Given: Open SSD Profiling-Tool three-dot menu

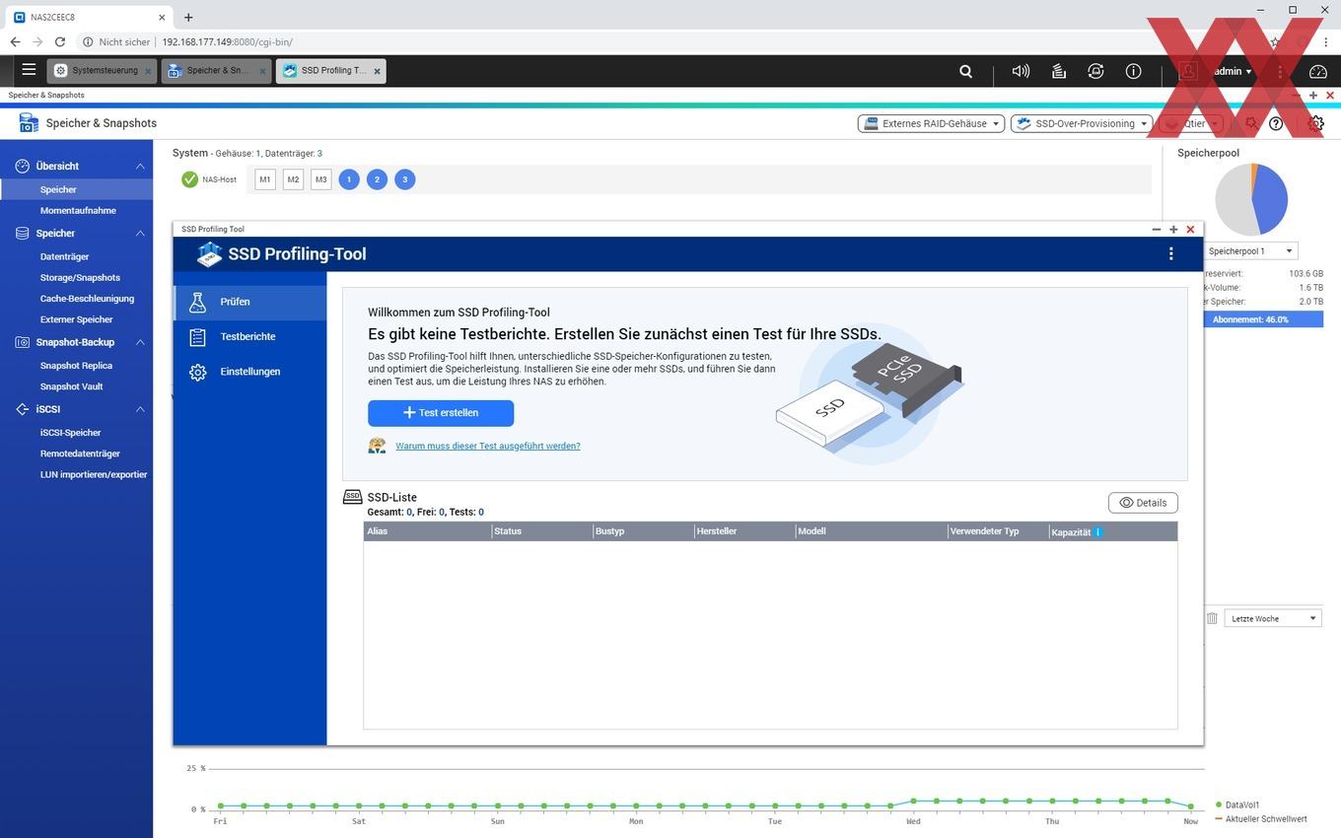Looking at the screenshot, I should pos(1170,253).
